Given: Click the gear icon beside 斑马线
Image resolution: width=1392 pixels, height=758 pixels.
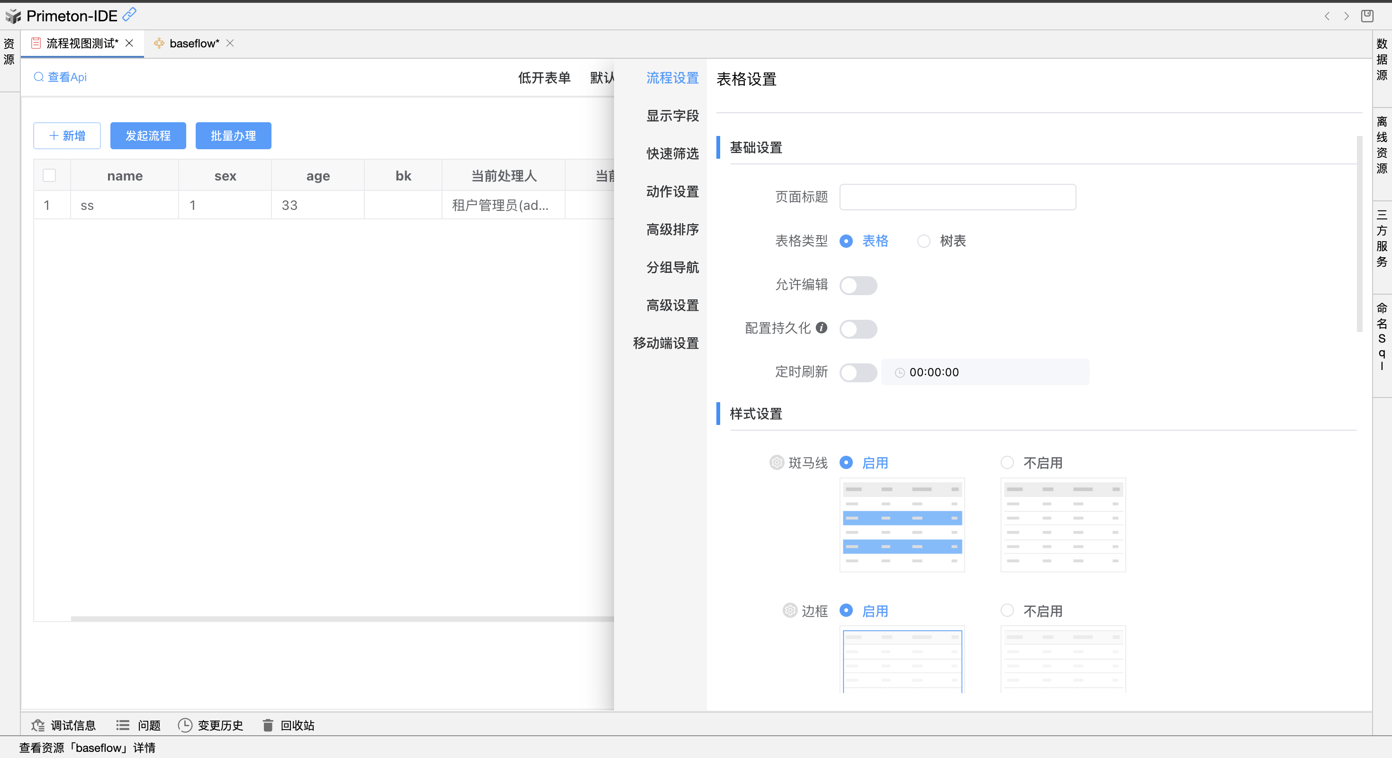Looking at the screenshot, I should 777,462.
